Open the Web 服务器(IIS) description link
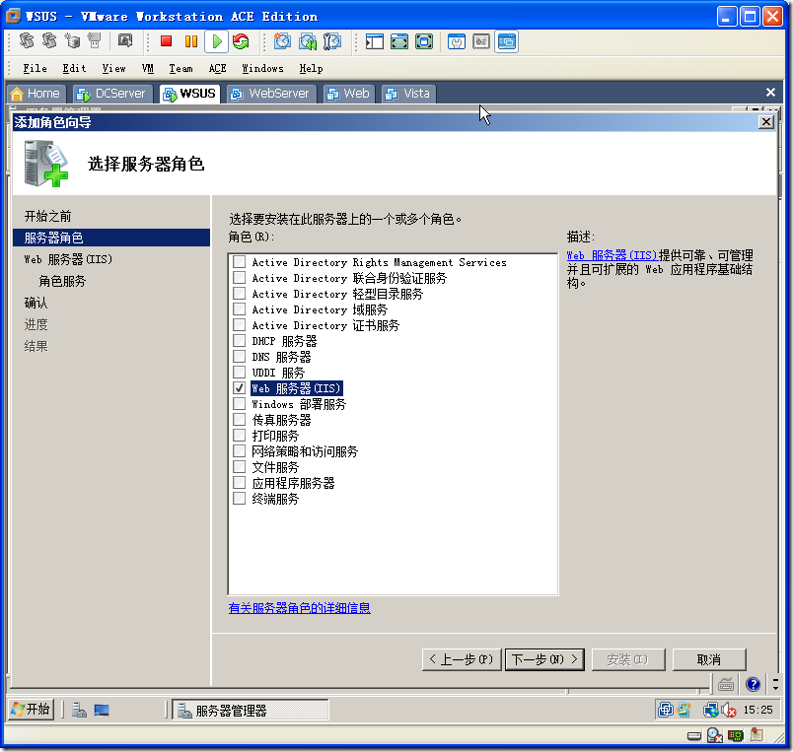The height and width of the screenshot is (752, 793). click(x=612, y=255)
